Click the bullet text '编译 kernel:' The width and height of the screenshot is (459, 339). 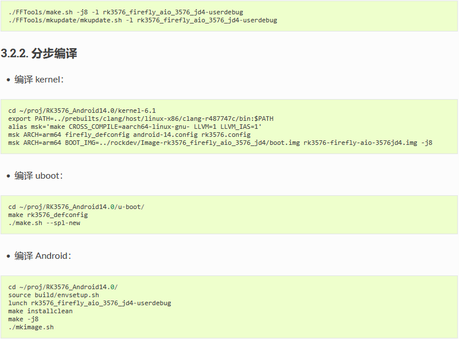tap(39, 80)
